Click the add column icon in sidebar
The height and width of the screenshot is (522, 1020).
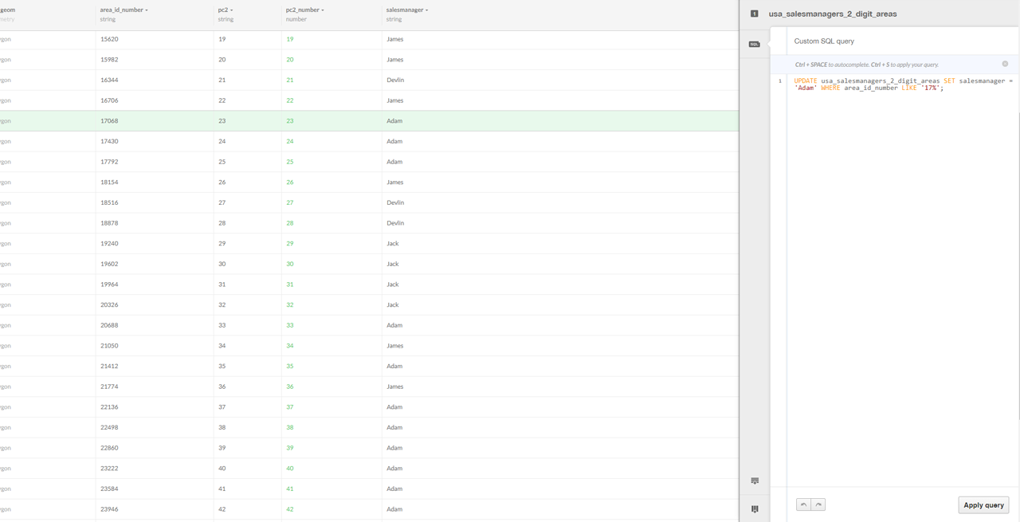[755, 508]
